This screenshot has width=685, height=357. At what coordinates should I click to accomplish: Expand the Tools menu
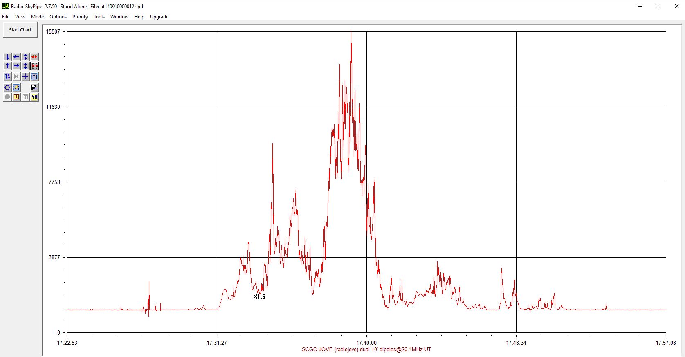99,17
